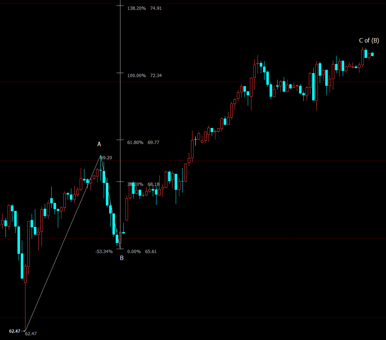
Task: Click the "69.20" price label at peak A
Action: [107, 158]
